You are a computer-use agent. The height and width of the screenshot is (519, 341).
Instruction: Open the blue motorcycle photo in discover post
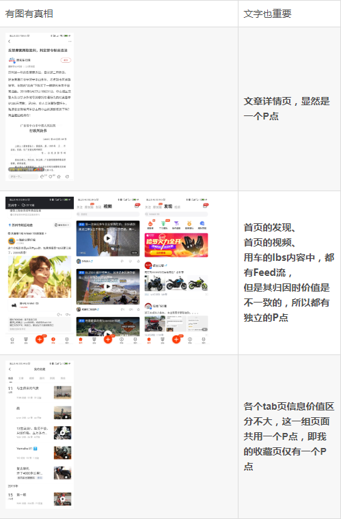[176, 283]
